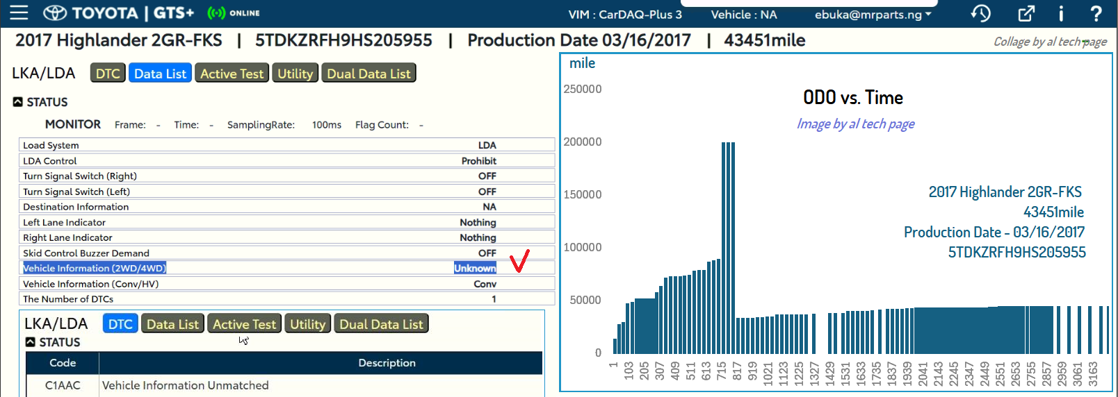Click the open in new window icon

tap(1026, 13)
